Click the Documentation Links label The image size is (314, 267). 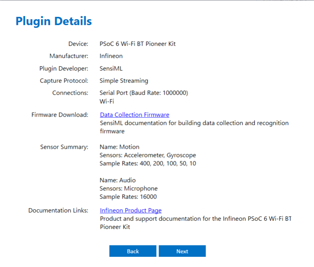pos(58,210)
